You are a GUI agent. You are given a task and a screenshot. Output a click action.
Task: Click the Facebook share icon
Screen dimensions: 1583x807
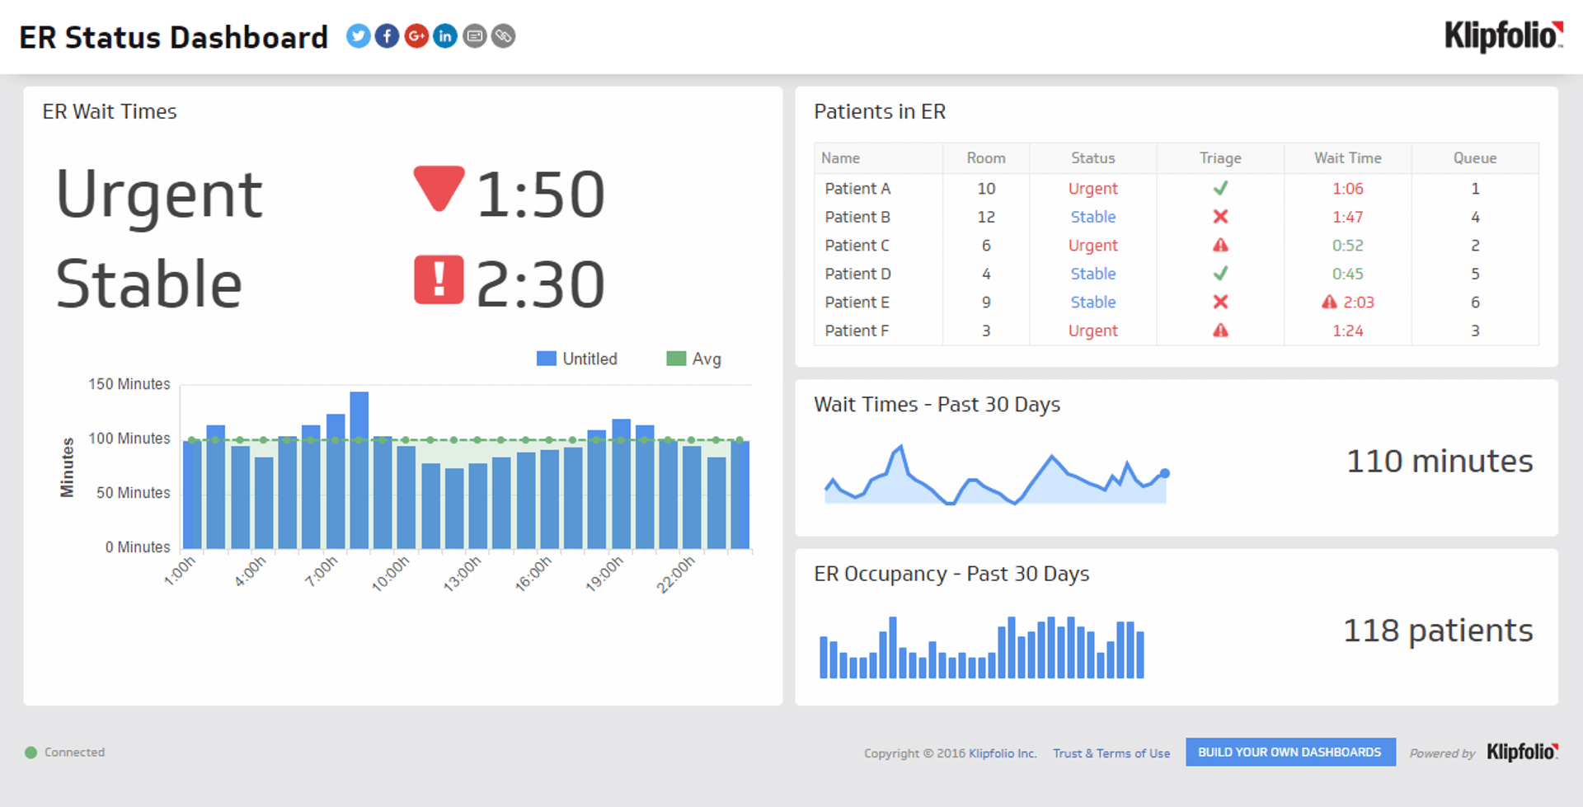point(387,36)
